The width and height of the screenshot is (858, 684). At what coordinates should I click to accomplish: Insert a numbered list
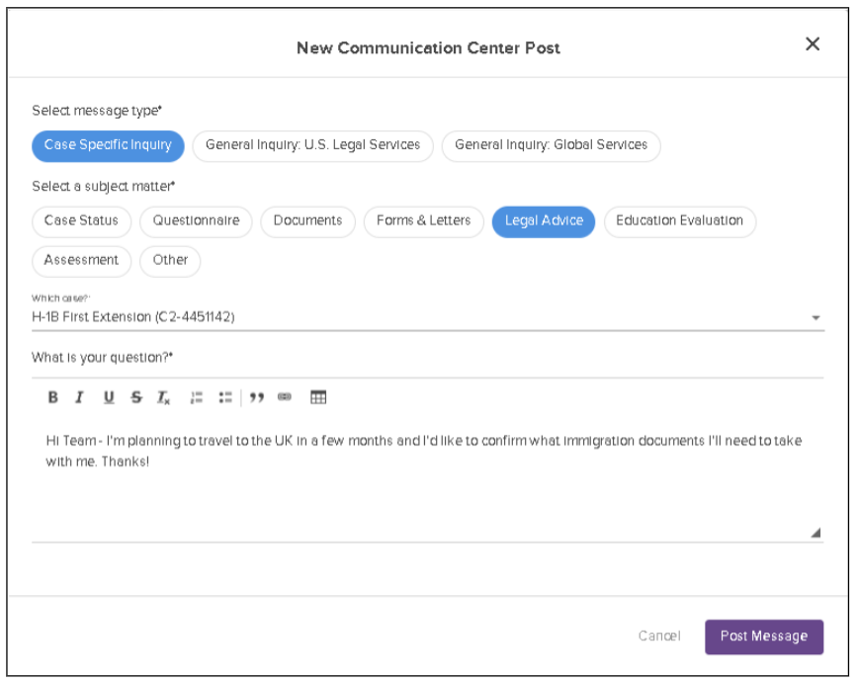tap(197, 397)
